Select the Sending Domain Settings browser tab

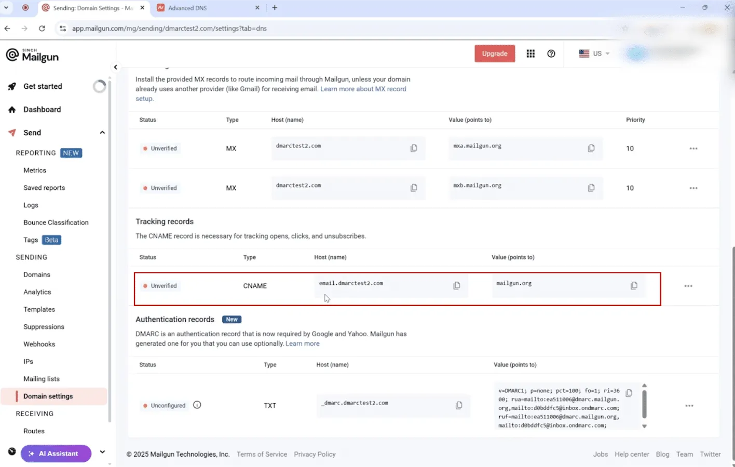[x=93, y=8]
